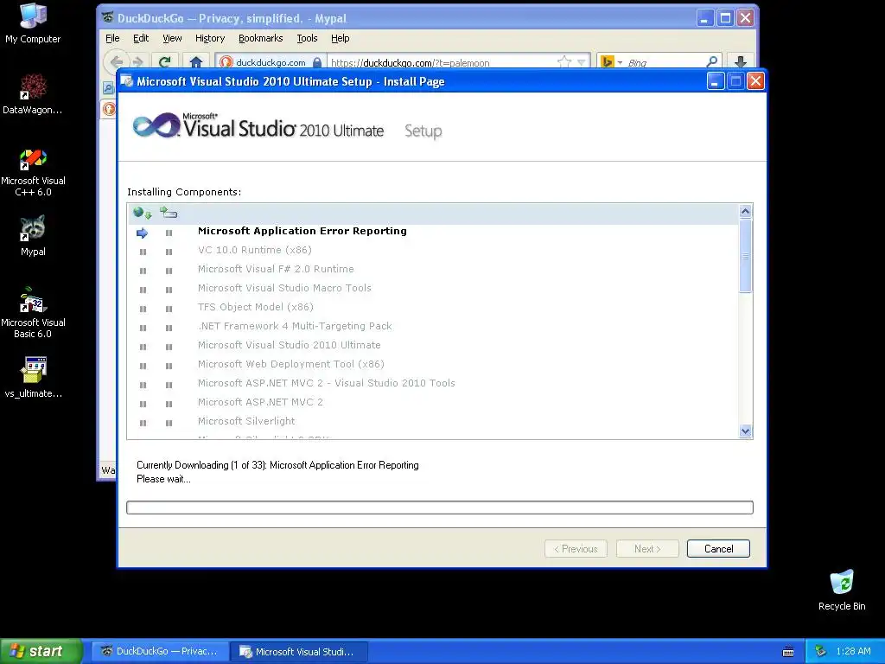Click the Windows start button

(41, 651)
